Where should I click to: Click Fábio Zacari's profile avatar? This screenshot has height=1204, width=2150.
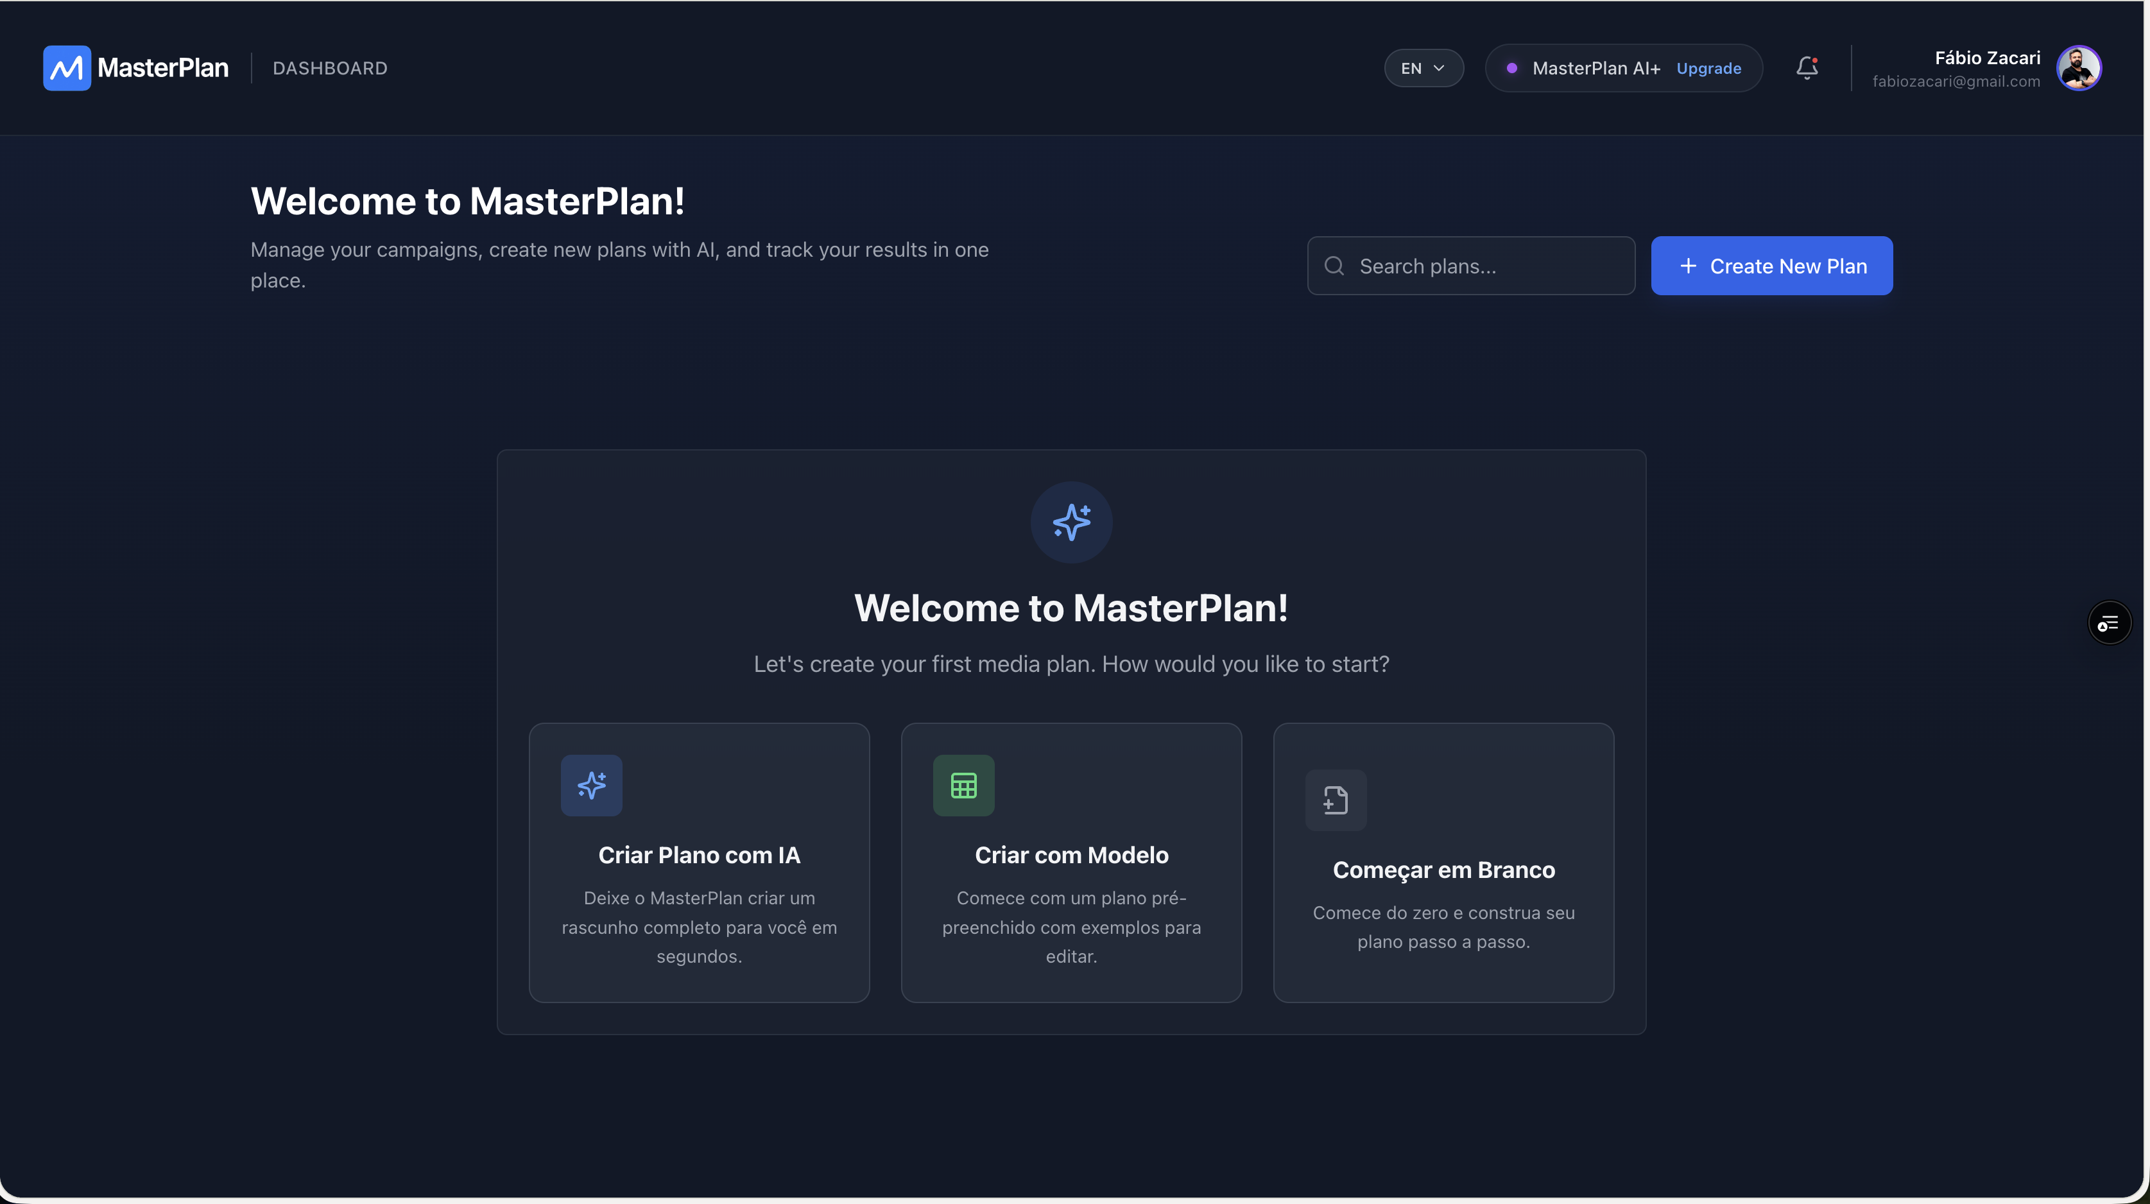pyautogui.click(x=2081, y=69)
